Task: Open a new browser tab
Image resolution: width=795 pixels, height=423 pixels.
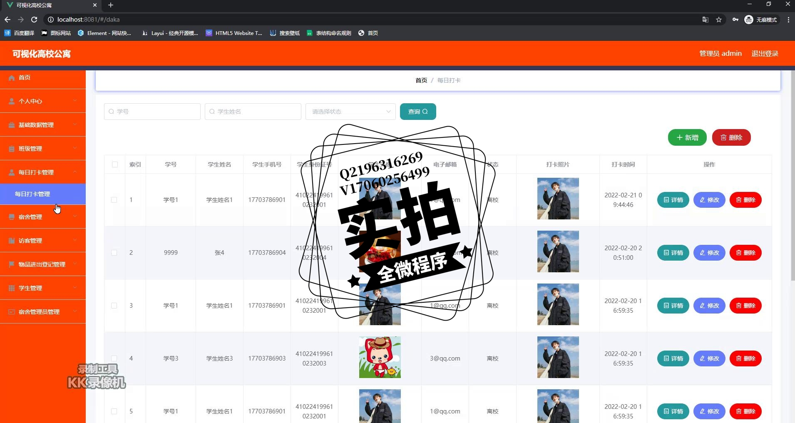Action: click(111, 5)
